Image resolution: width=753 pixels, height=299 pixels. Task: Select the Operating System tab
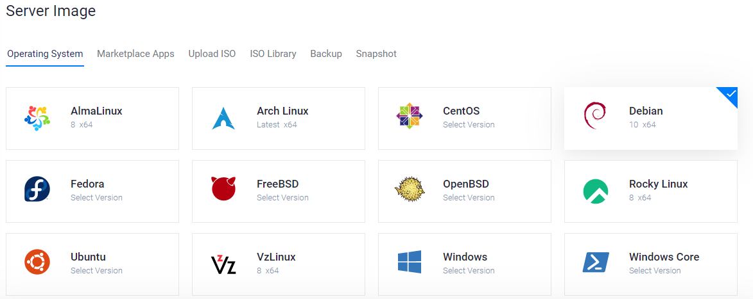point(45,54)
